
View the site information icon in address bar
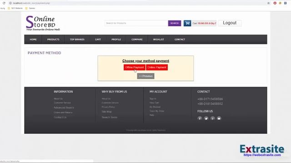tap(10, 3)
